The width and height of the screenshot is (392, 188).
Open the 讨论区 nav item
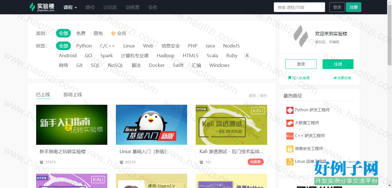110,7
